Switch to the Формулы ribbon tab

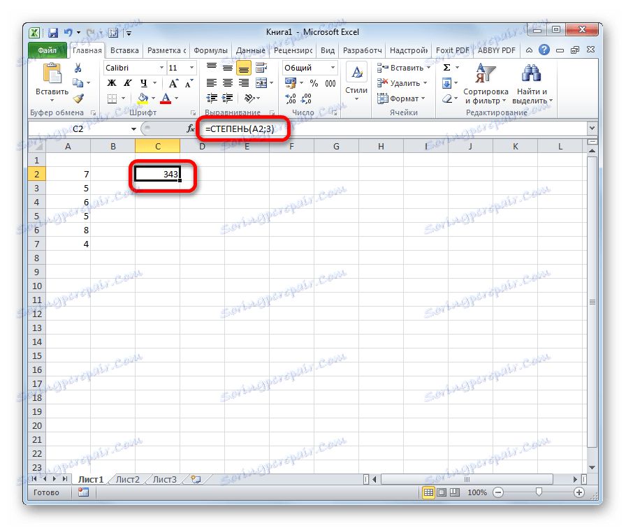[210, 50]
